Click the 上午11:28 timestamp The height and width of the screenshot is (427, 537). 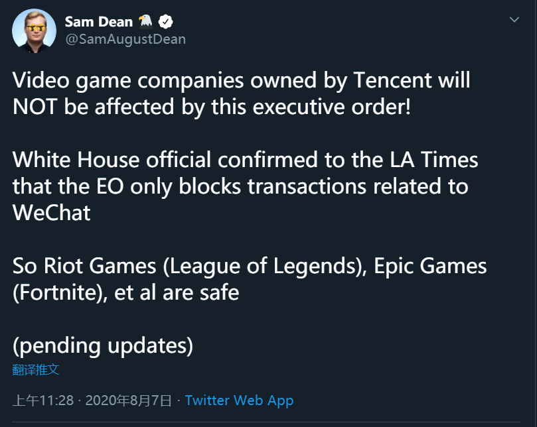click(43, 400)
